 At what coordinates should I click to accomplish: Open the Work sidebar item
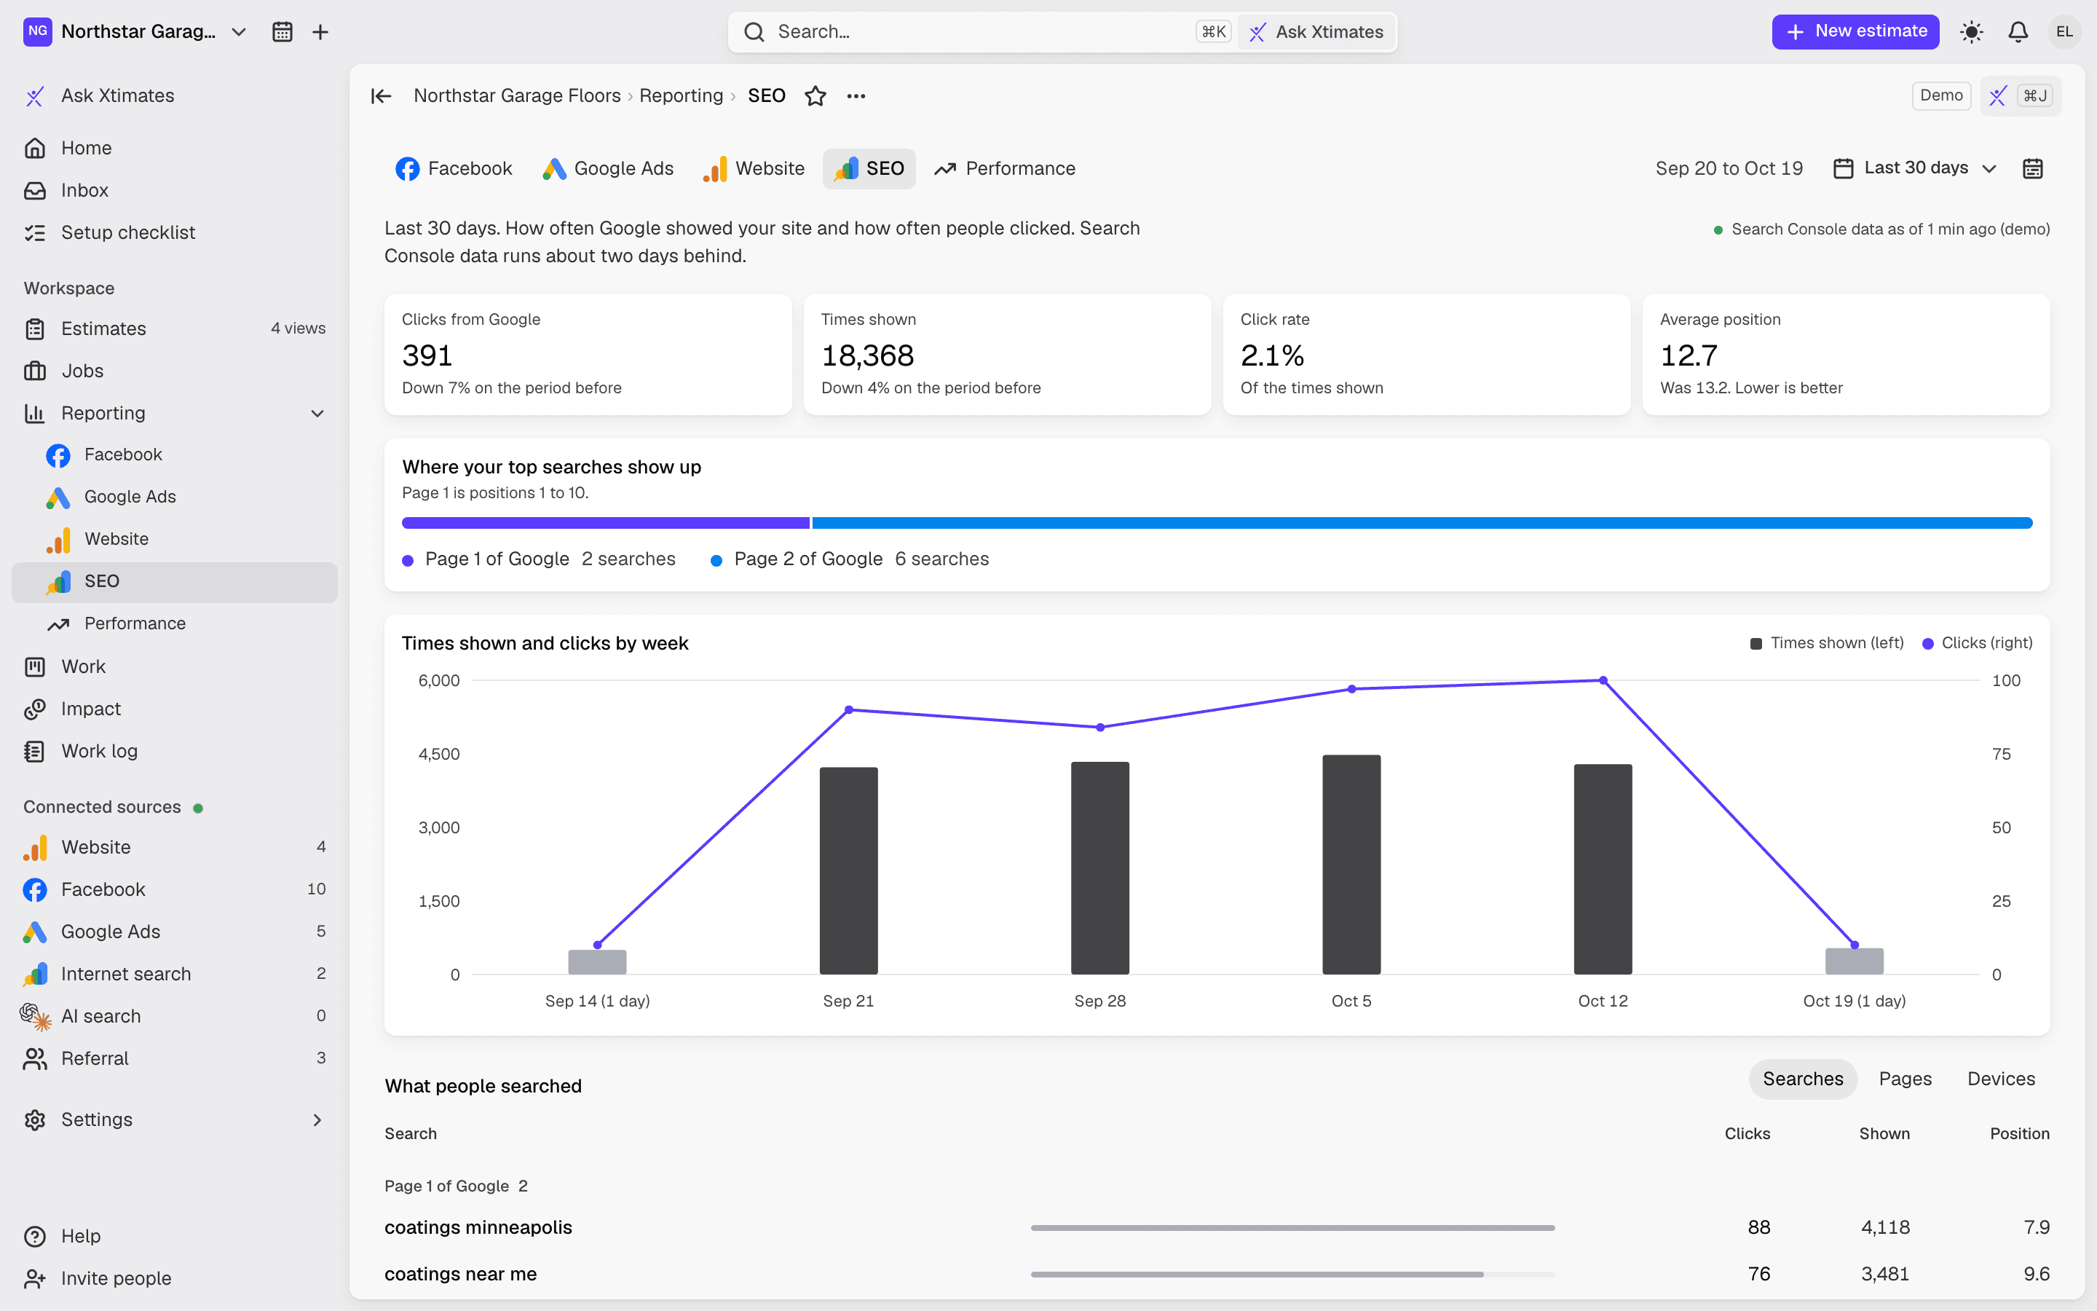click(x=174, y=668)
